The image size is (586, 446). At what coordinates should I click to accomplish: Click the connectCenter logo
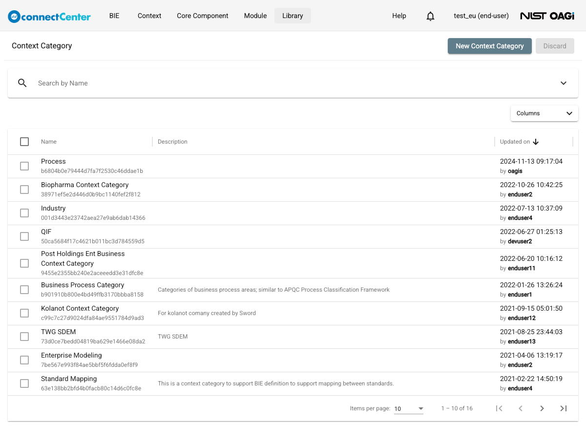click(49, 16)
